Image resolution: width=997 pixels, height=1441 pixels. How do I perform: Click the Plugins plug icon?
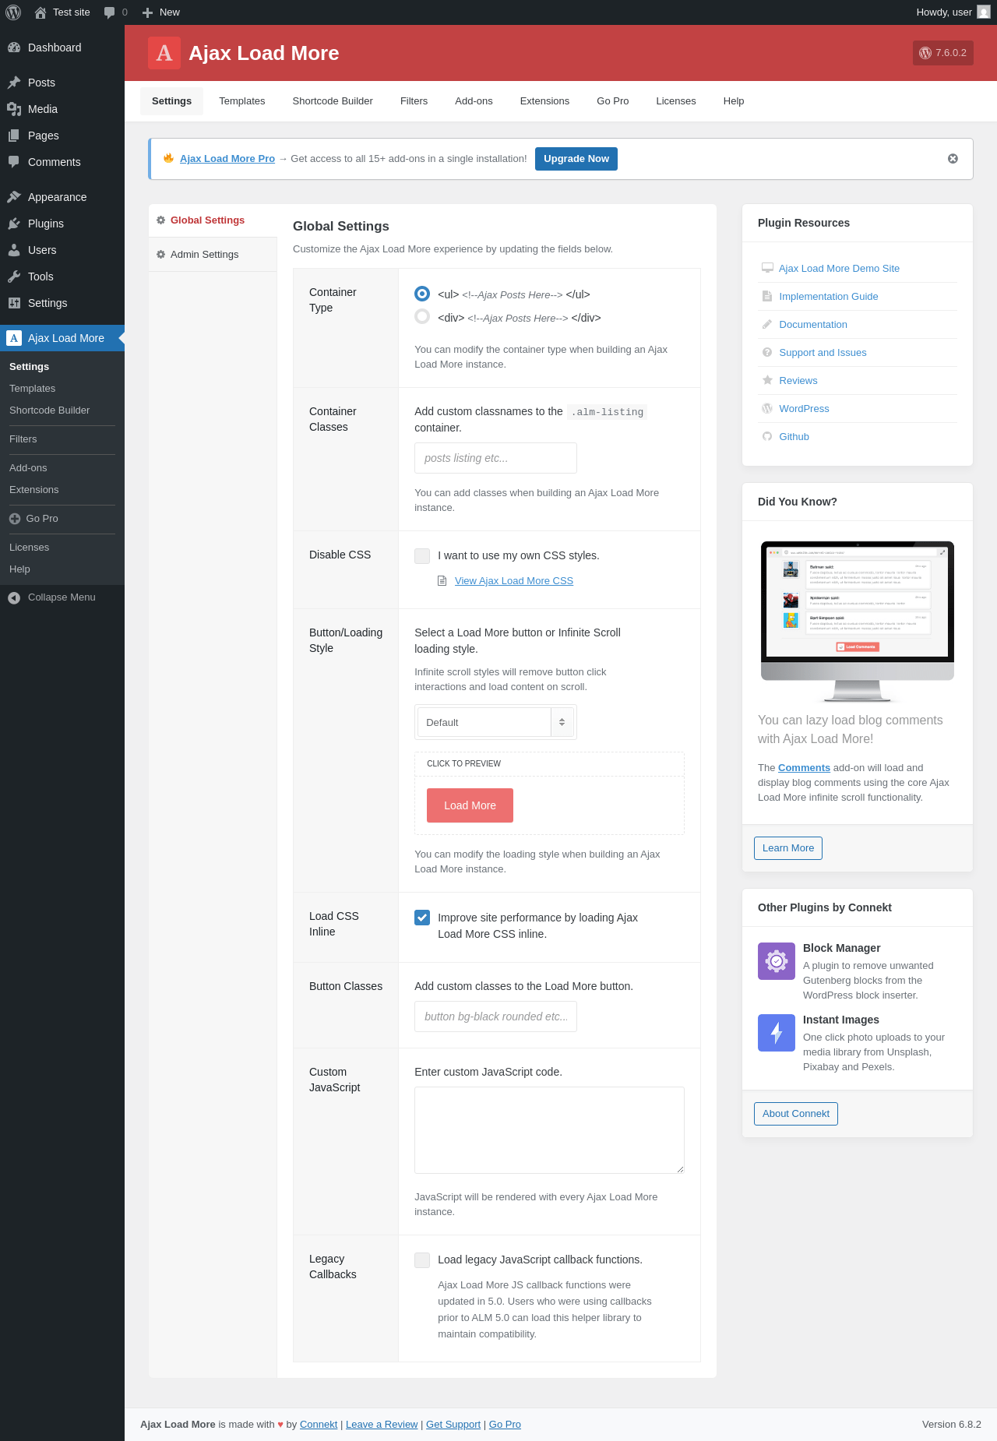coord(14,224)
